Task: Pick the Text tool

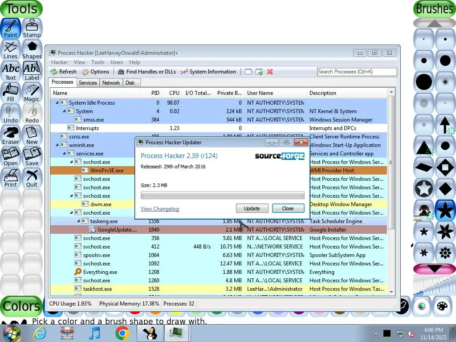Action: click(x=11, y=71)
